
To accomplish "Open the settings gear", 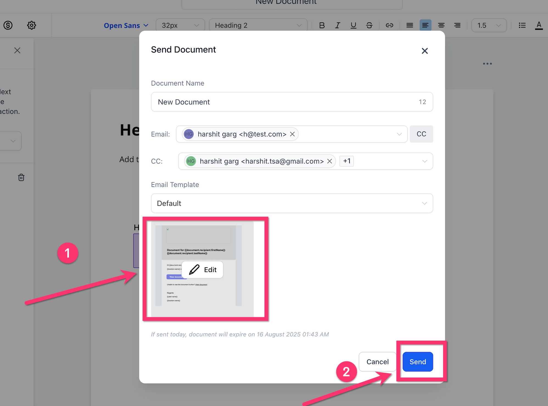I will click(31, 25).
